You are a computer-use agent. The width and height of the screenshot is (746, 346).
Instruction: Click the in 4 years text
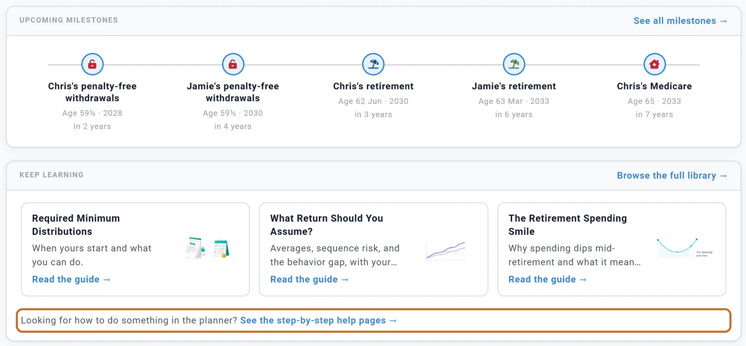[x=233, y=126]
